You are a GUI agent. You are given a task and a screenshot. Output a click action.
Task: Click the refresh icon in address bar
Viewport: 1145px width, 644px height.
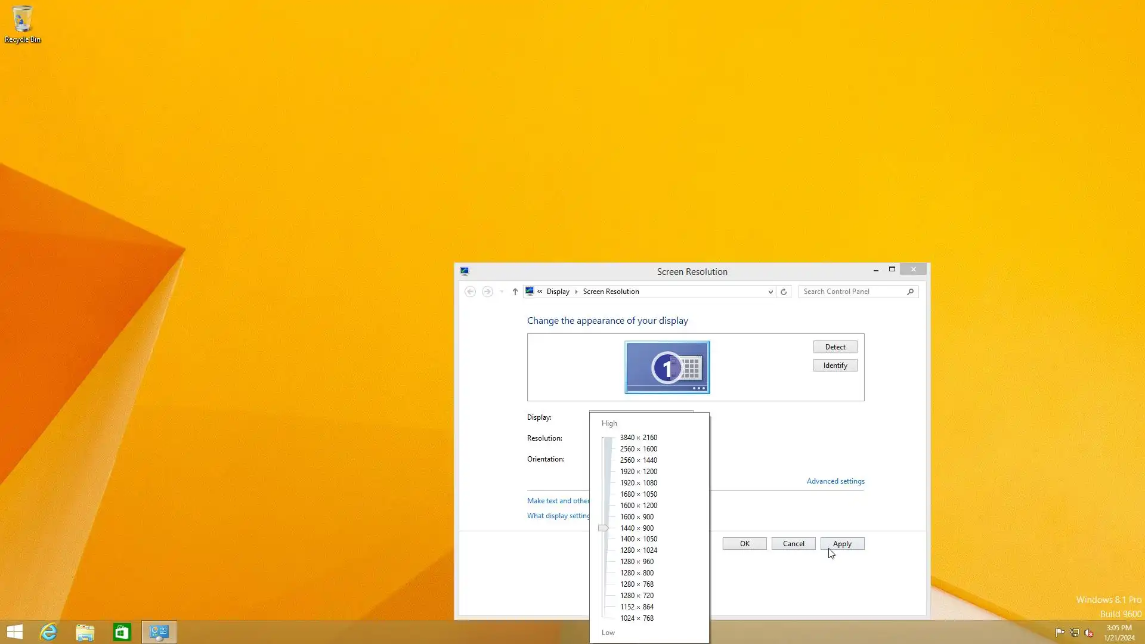784,292
